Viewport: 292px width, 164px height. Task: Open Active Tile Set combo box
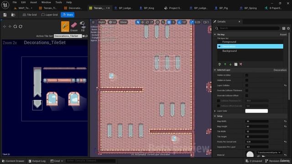pyautogui.click(x=68, y=36)
